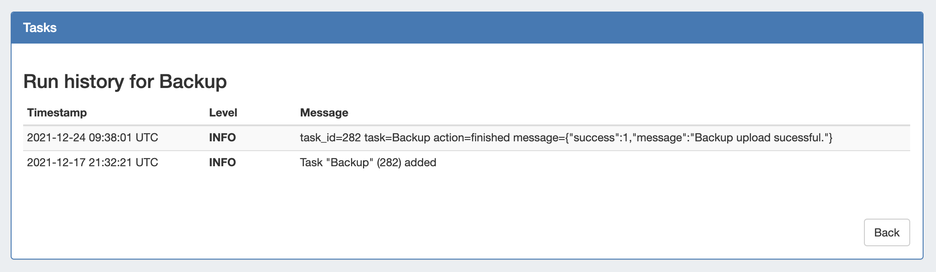This screenshot has height=272, width=936.
Task: Click INFO level in first row
Action: coord(222,138)
